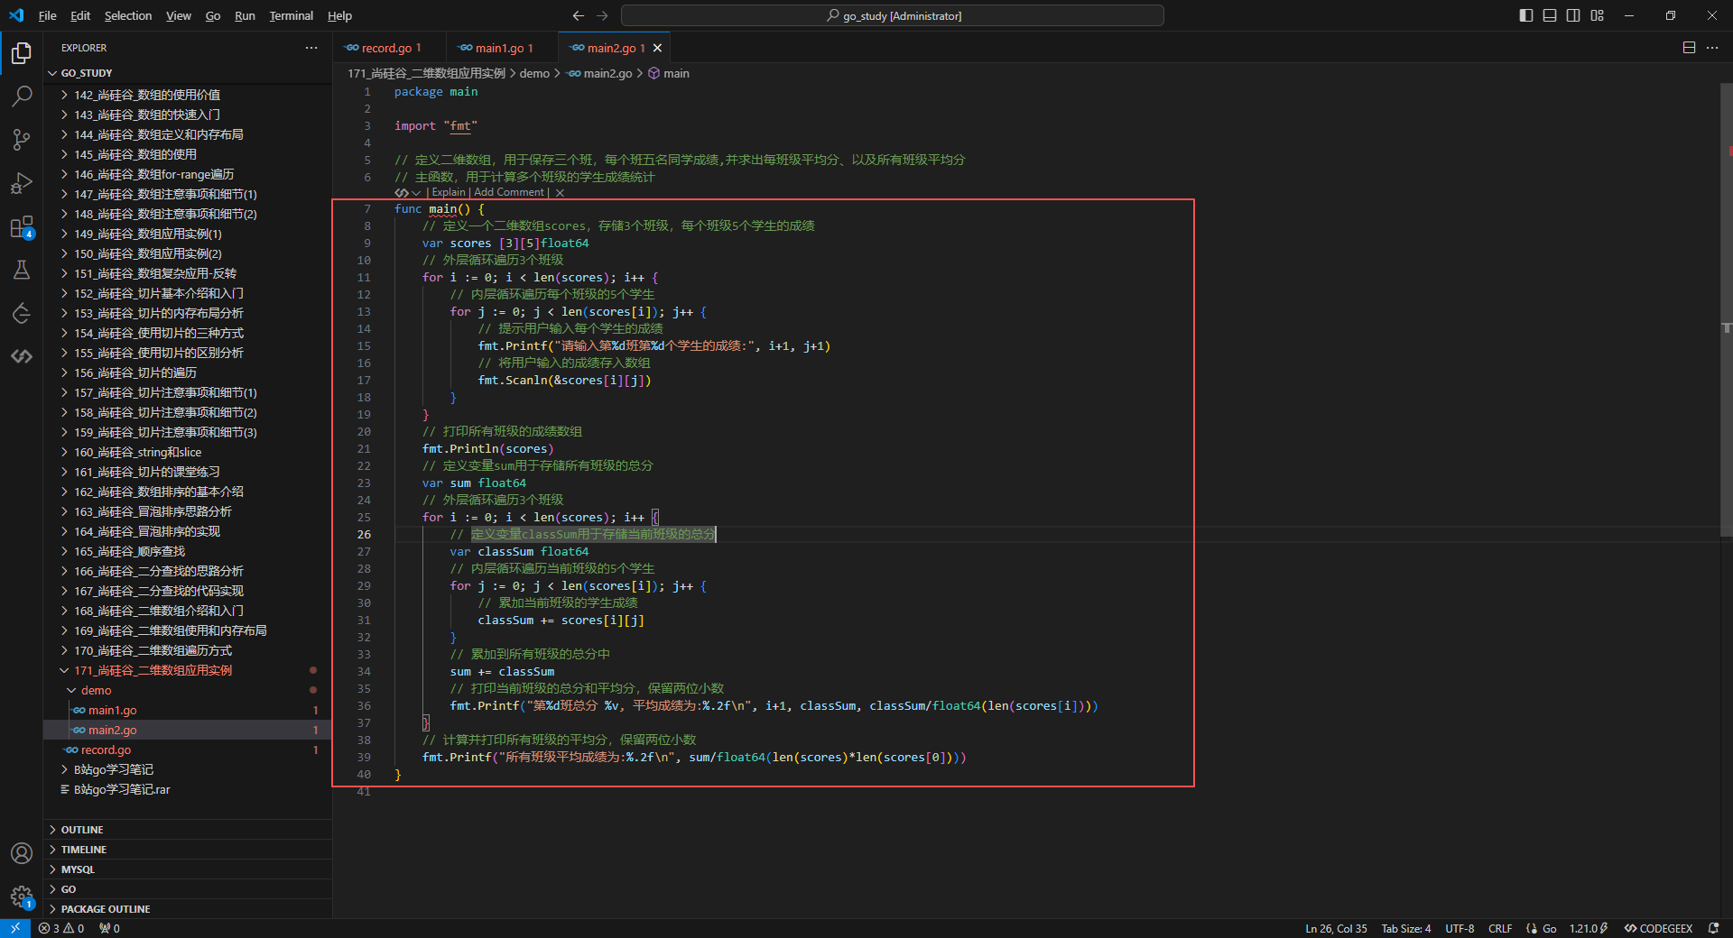
Task: Expand the TIMELINE section
Action: (x=188, y=850)
